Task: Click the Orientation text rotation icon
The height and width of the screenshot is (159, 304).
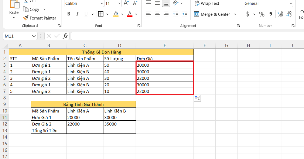Action: pyautogui.click(x=175, y=3)
